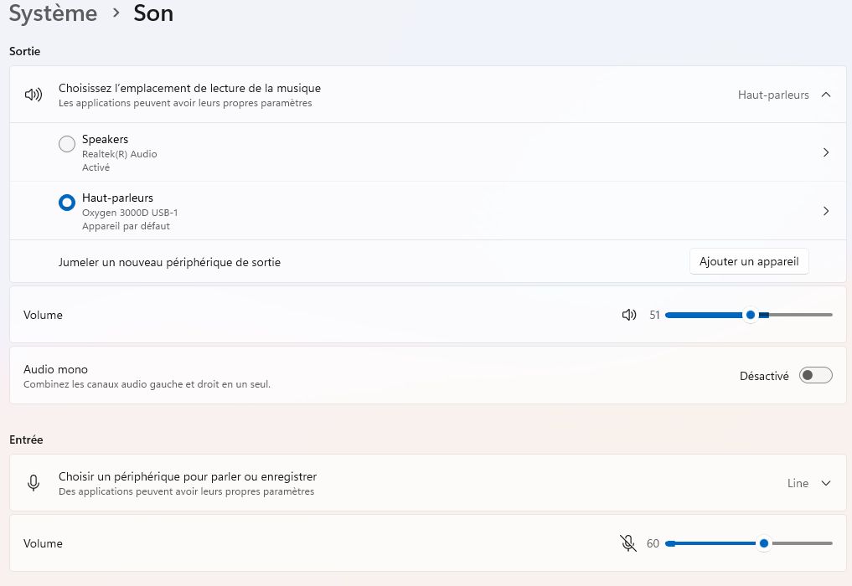Click the microphone icon in the input device row
This screenshot has height=586, width=852.
[34, 483]
